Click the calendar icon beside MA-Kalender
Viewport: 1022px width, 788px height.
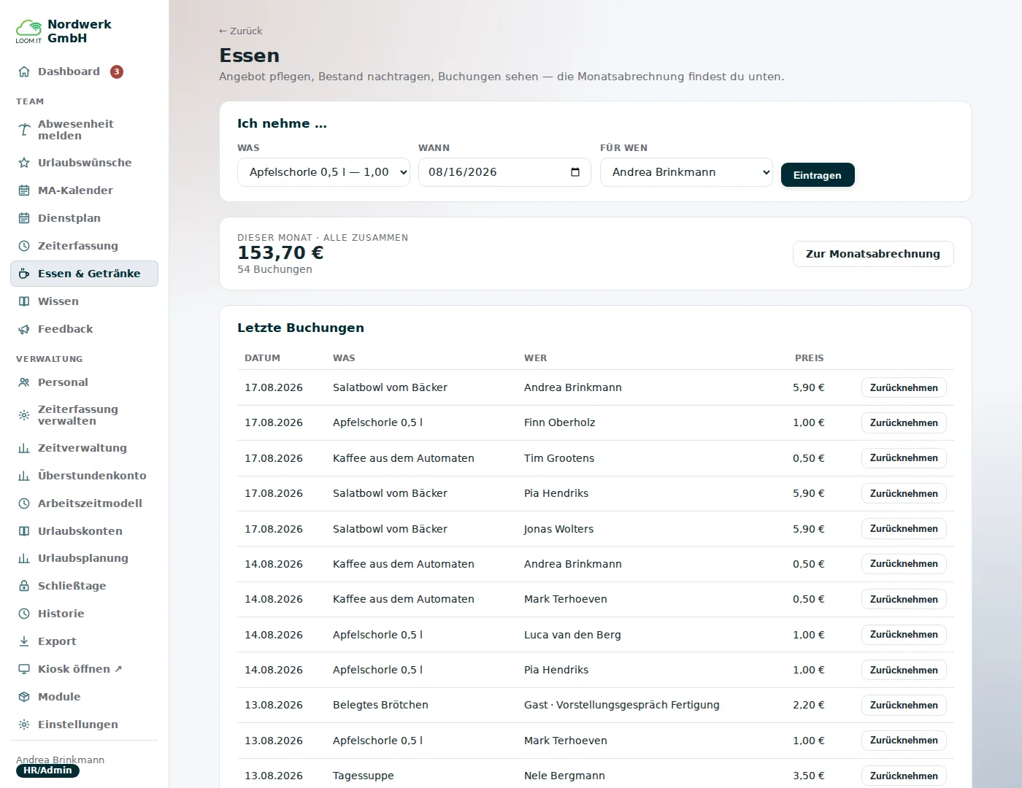click(24, 190)
